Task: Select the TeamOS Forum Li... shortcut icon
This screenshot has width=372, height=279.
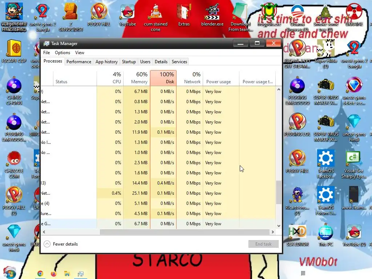Action: click(x=326, y=201)
